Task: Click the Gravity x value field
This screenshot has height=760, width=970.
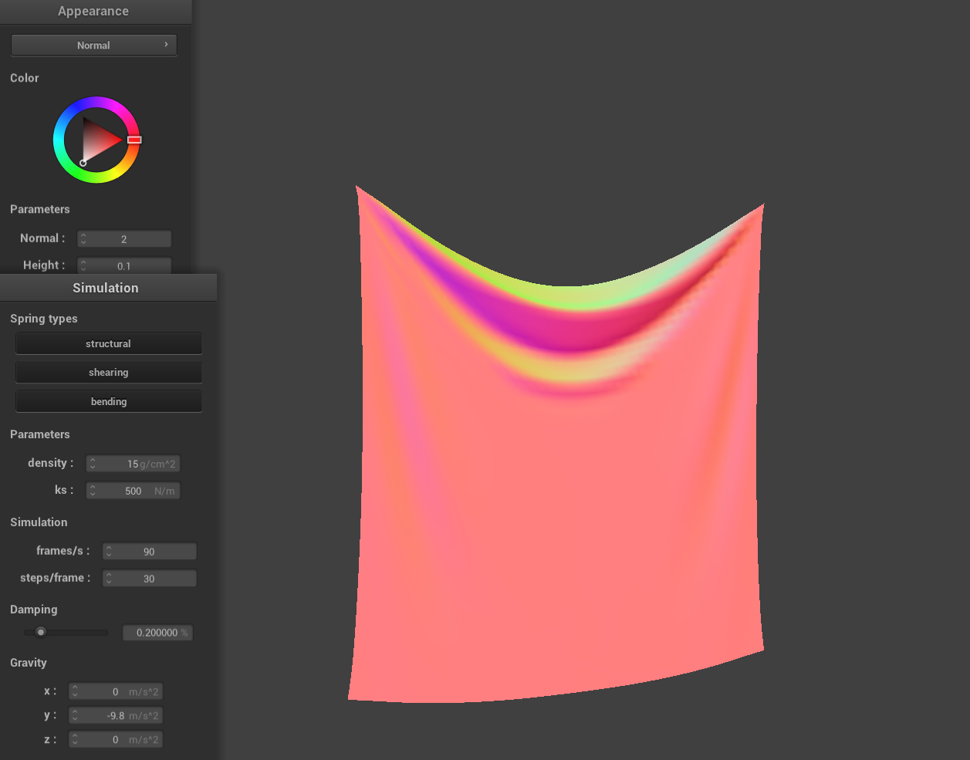Action: point(116,692)
